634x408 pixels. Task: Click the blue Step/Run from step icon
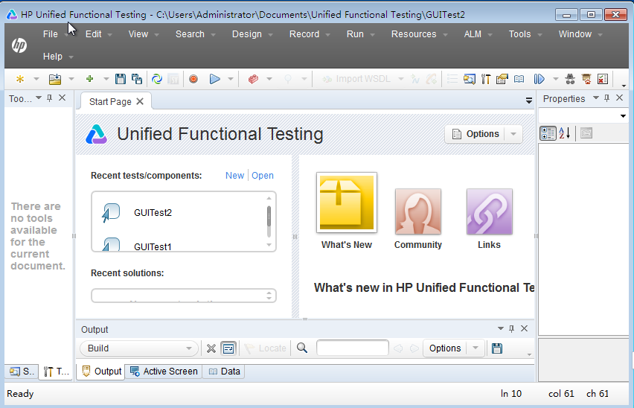point(539,79)
